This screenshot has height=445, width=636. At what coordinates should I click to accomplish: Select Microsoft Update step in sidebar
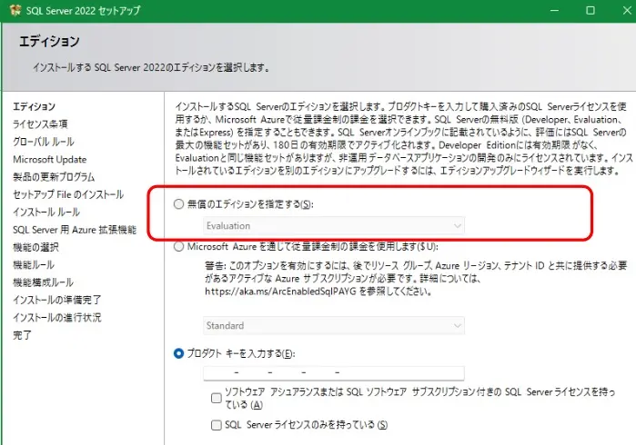49,159
